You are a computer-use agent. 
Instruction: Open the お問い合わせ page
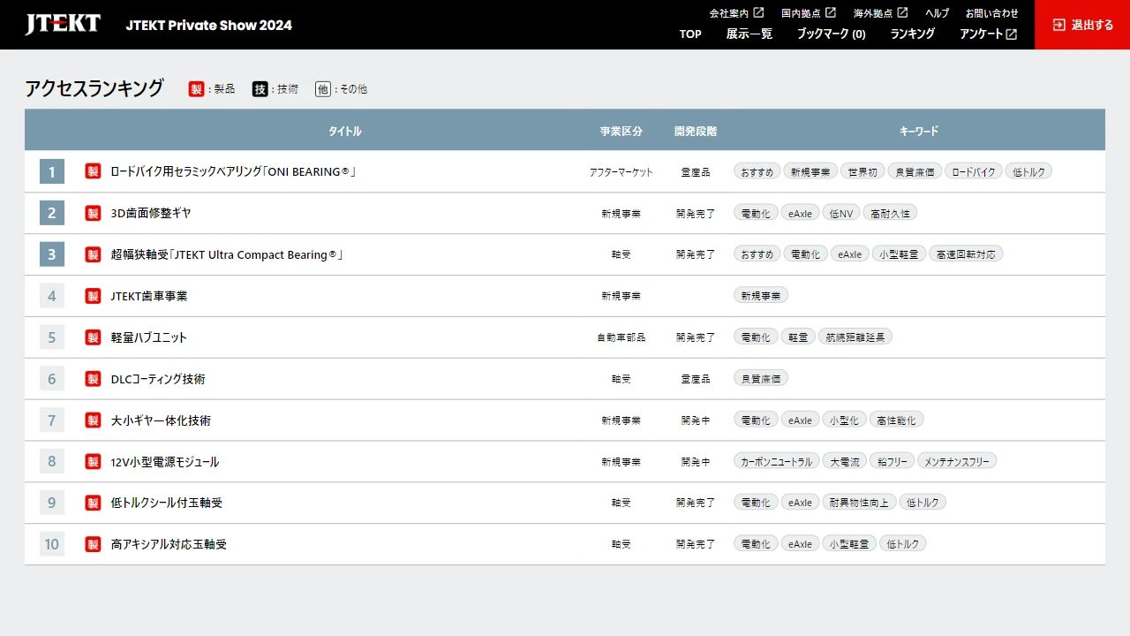pyautogui.click(x=991, y=13)
